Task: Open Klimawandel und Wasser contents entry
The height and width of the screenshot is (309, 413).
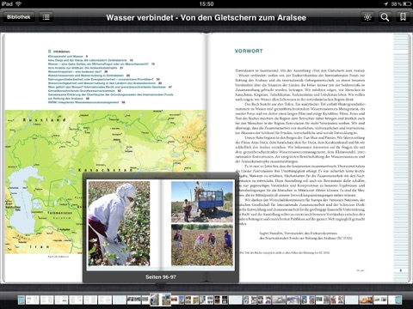Action: [x=68, y=57]
